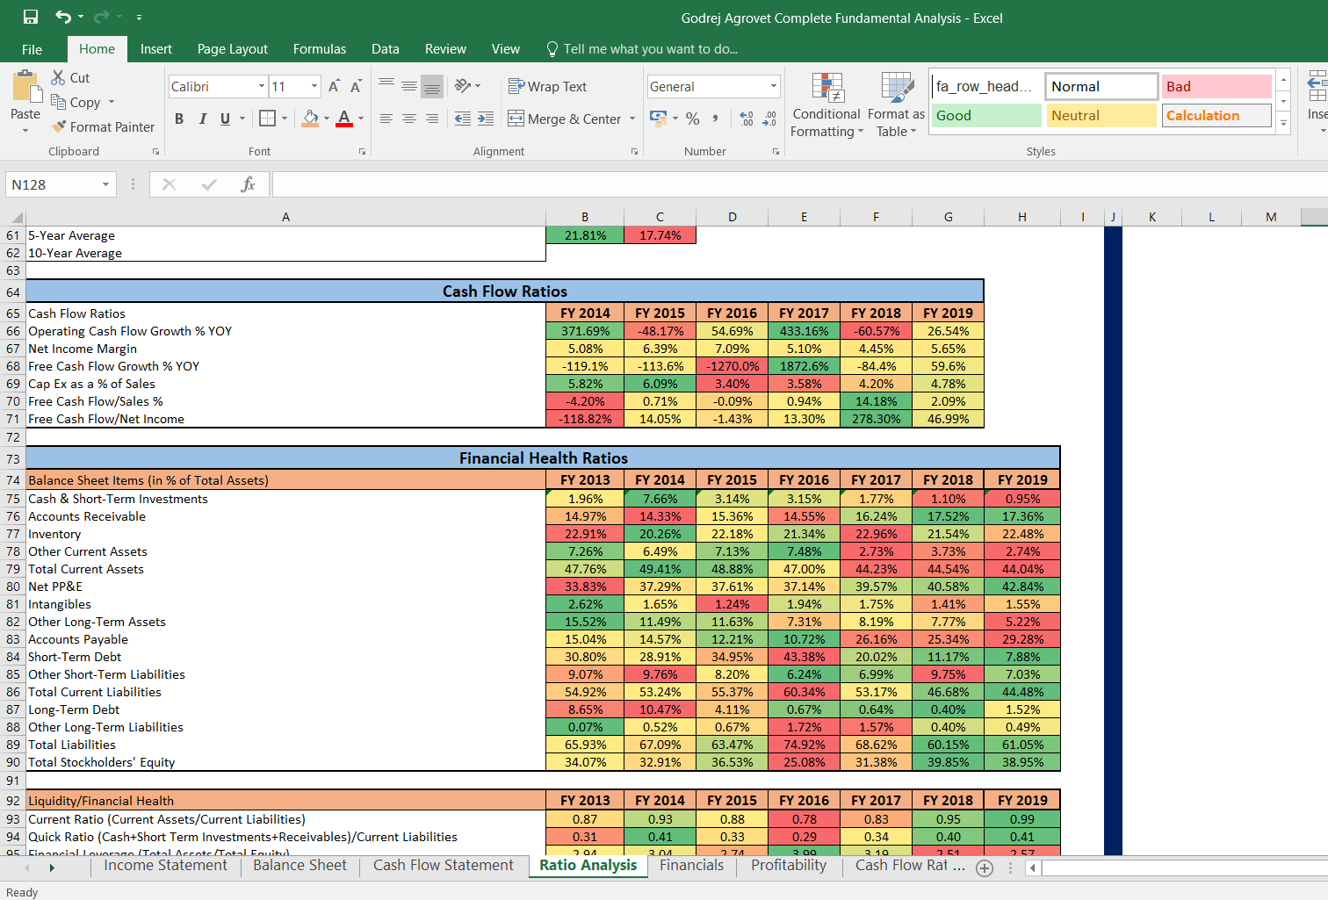This screenshot has width=1328, height=900.
Task: Click Tell me what you want to do
Action: click(x=642, y=49)
